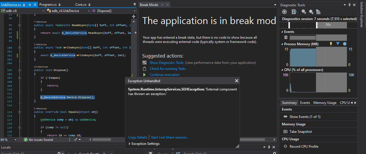Click the diagnostic tools image icon beside Show Diagnostic Tools
366x154 pixels.
[145, 63]
